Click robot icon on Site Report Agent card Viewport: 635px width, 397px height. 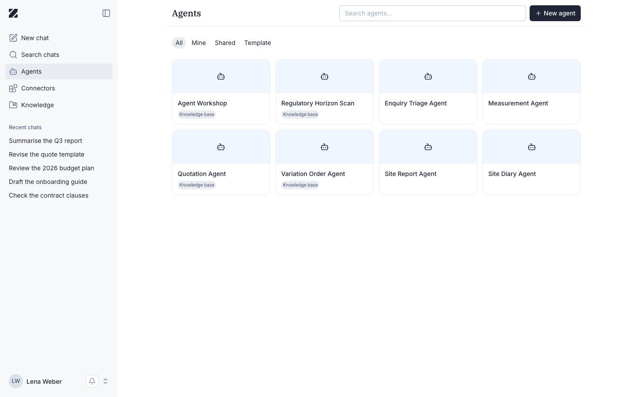click(428, 147)
